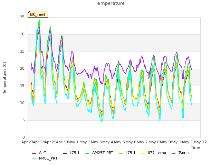Toggle the AM25T_PRT legend entry

point(99,153)
